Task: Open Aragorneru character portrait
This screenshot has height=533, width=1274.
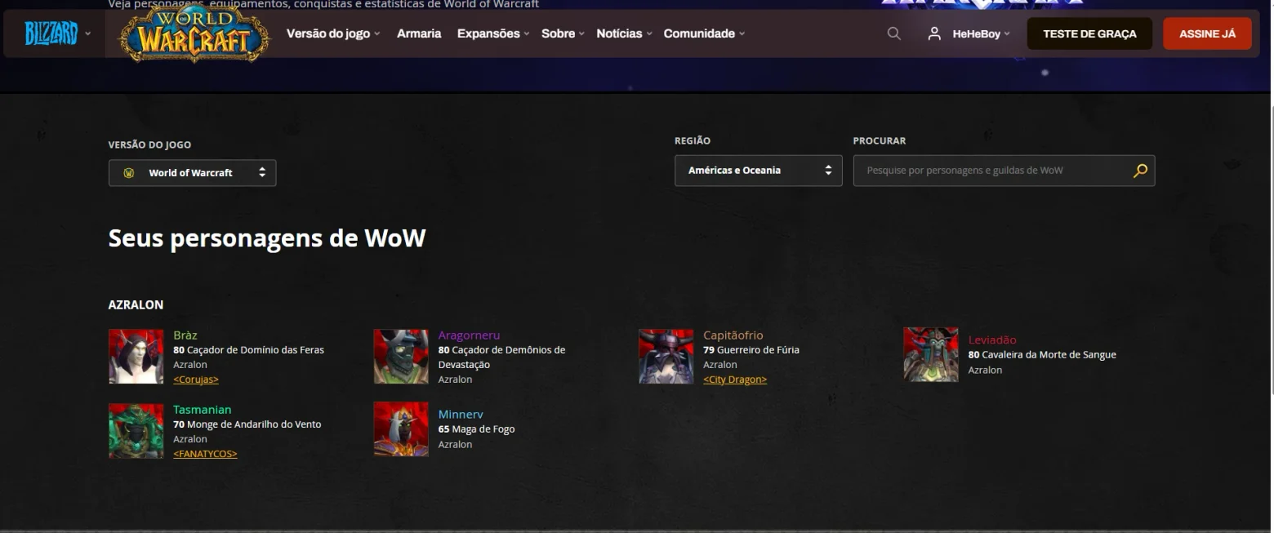Action: pyautogui.click(x=401, y=356)
